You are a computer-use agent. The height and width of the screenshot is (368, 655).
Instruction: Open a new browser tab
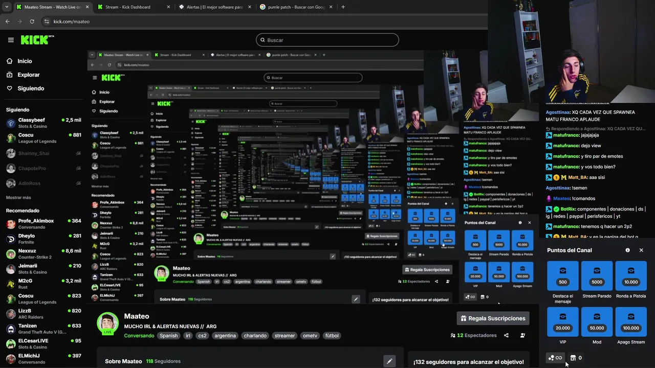[x=343, y=7]
